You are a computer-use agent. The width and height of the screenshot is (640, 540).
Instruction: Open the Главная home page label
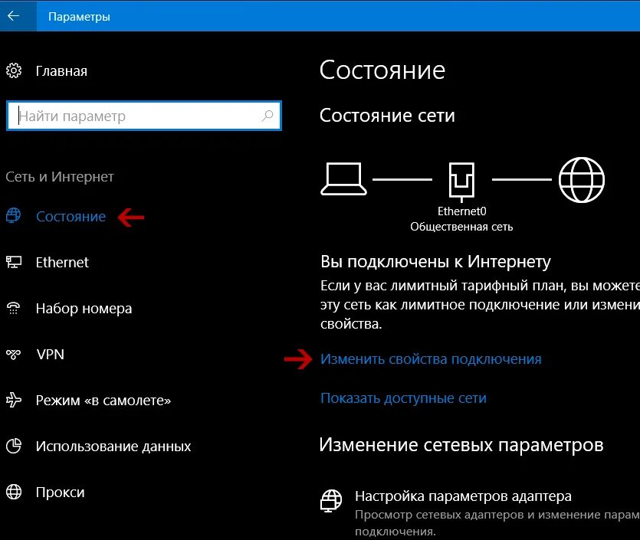click(61, 71)
